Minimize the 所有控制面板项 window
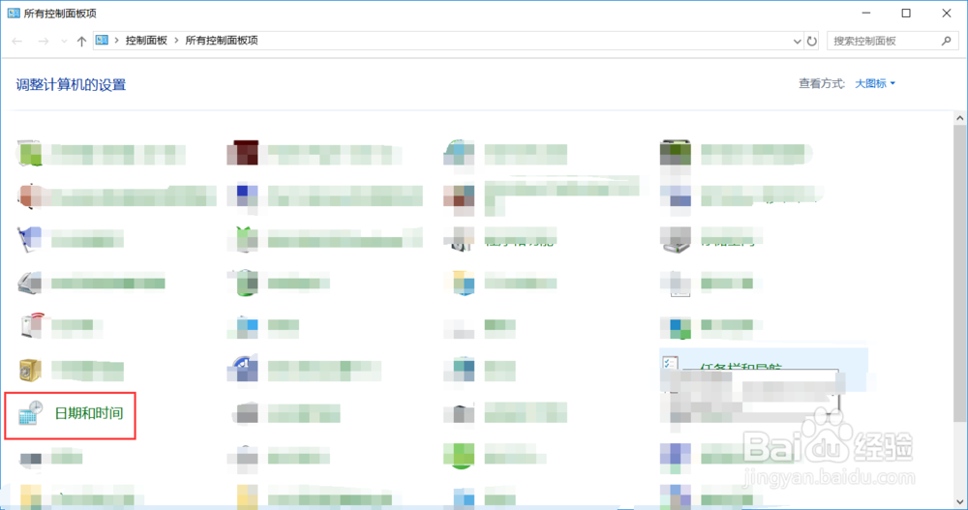 (x=866, y=13)
